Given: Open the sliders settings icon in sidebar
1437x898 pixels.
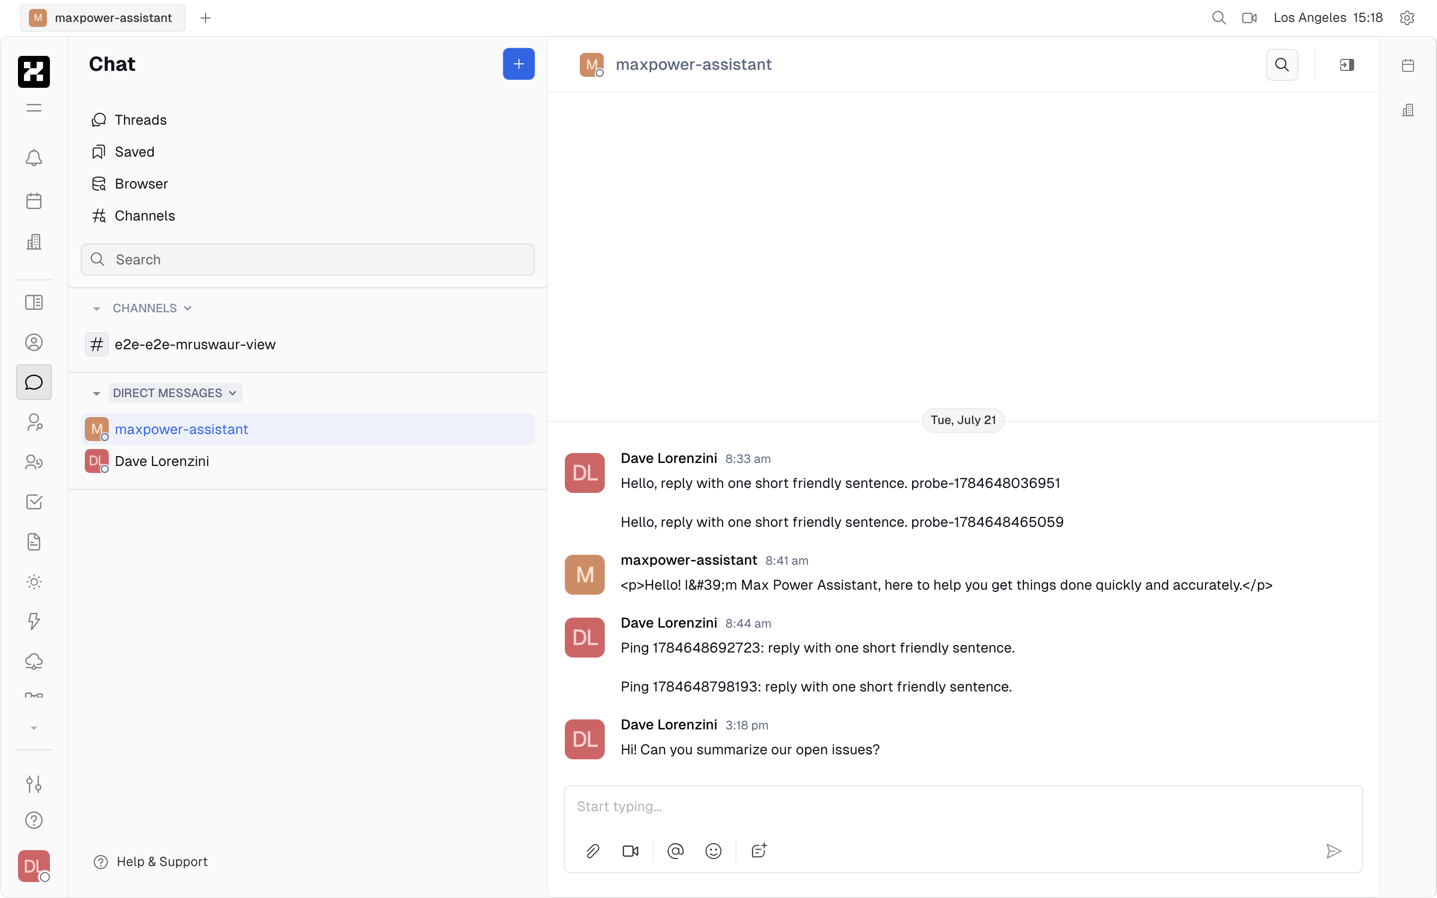Looking at the screenshot, I should (34, 784).
